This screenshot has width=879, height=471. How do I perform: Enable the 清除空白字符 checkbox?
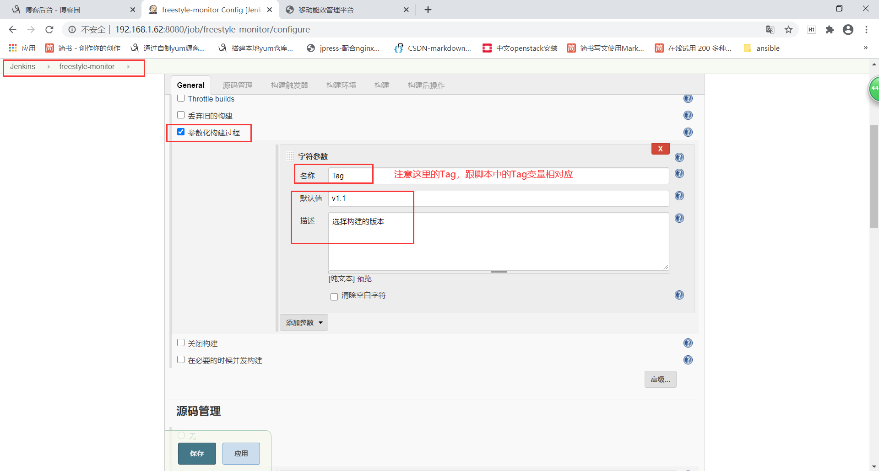click(334, 296)
